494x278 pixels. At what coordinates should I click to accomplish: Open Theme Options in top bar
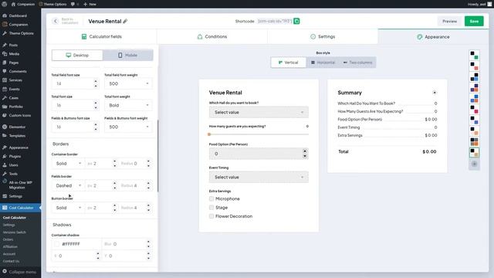click(52, 4)
